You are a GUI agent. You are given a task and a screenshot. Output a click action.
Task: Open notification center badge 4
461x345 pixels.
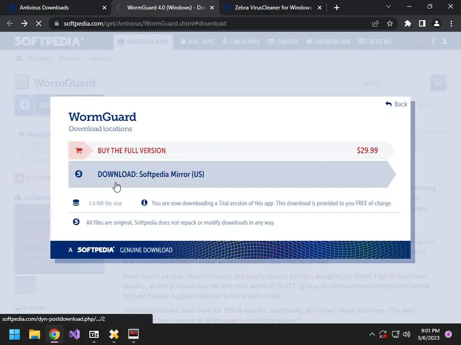448,334
